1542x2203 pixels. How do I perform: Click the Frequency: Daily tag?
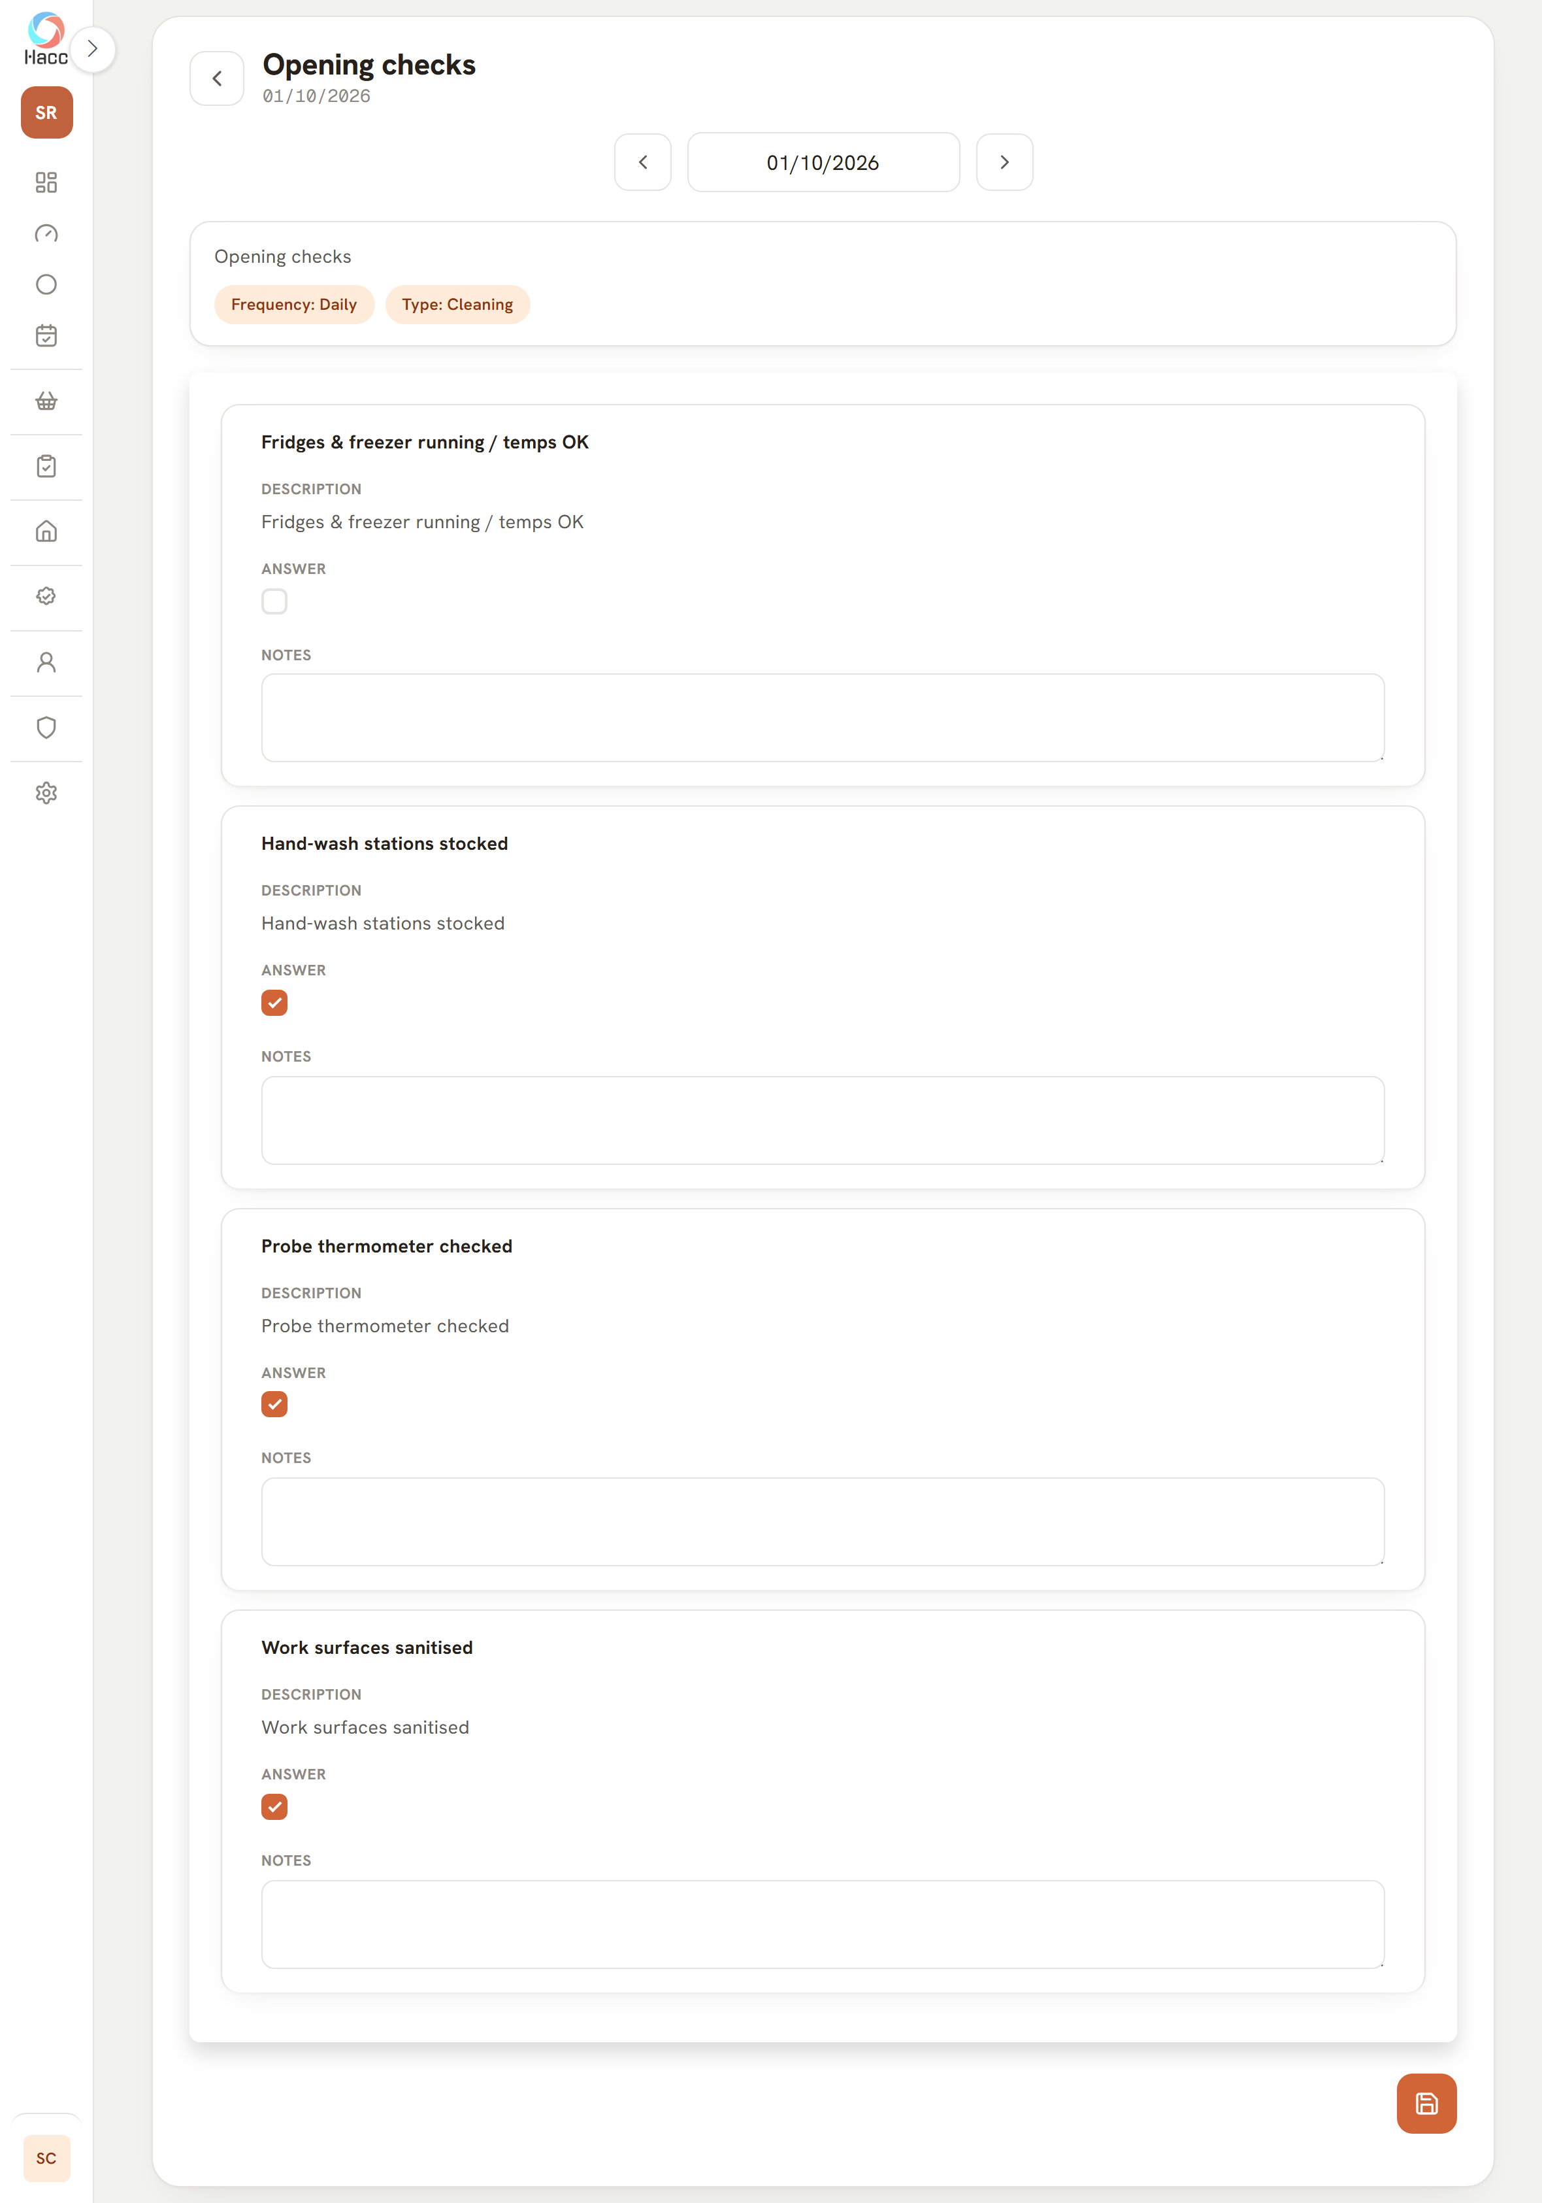click(293, 304)
